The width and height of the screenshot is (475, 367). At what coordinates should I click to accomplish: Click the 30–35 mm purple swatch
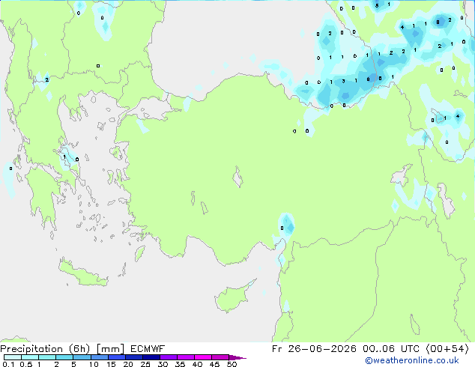click(169, 357)
